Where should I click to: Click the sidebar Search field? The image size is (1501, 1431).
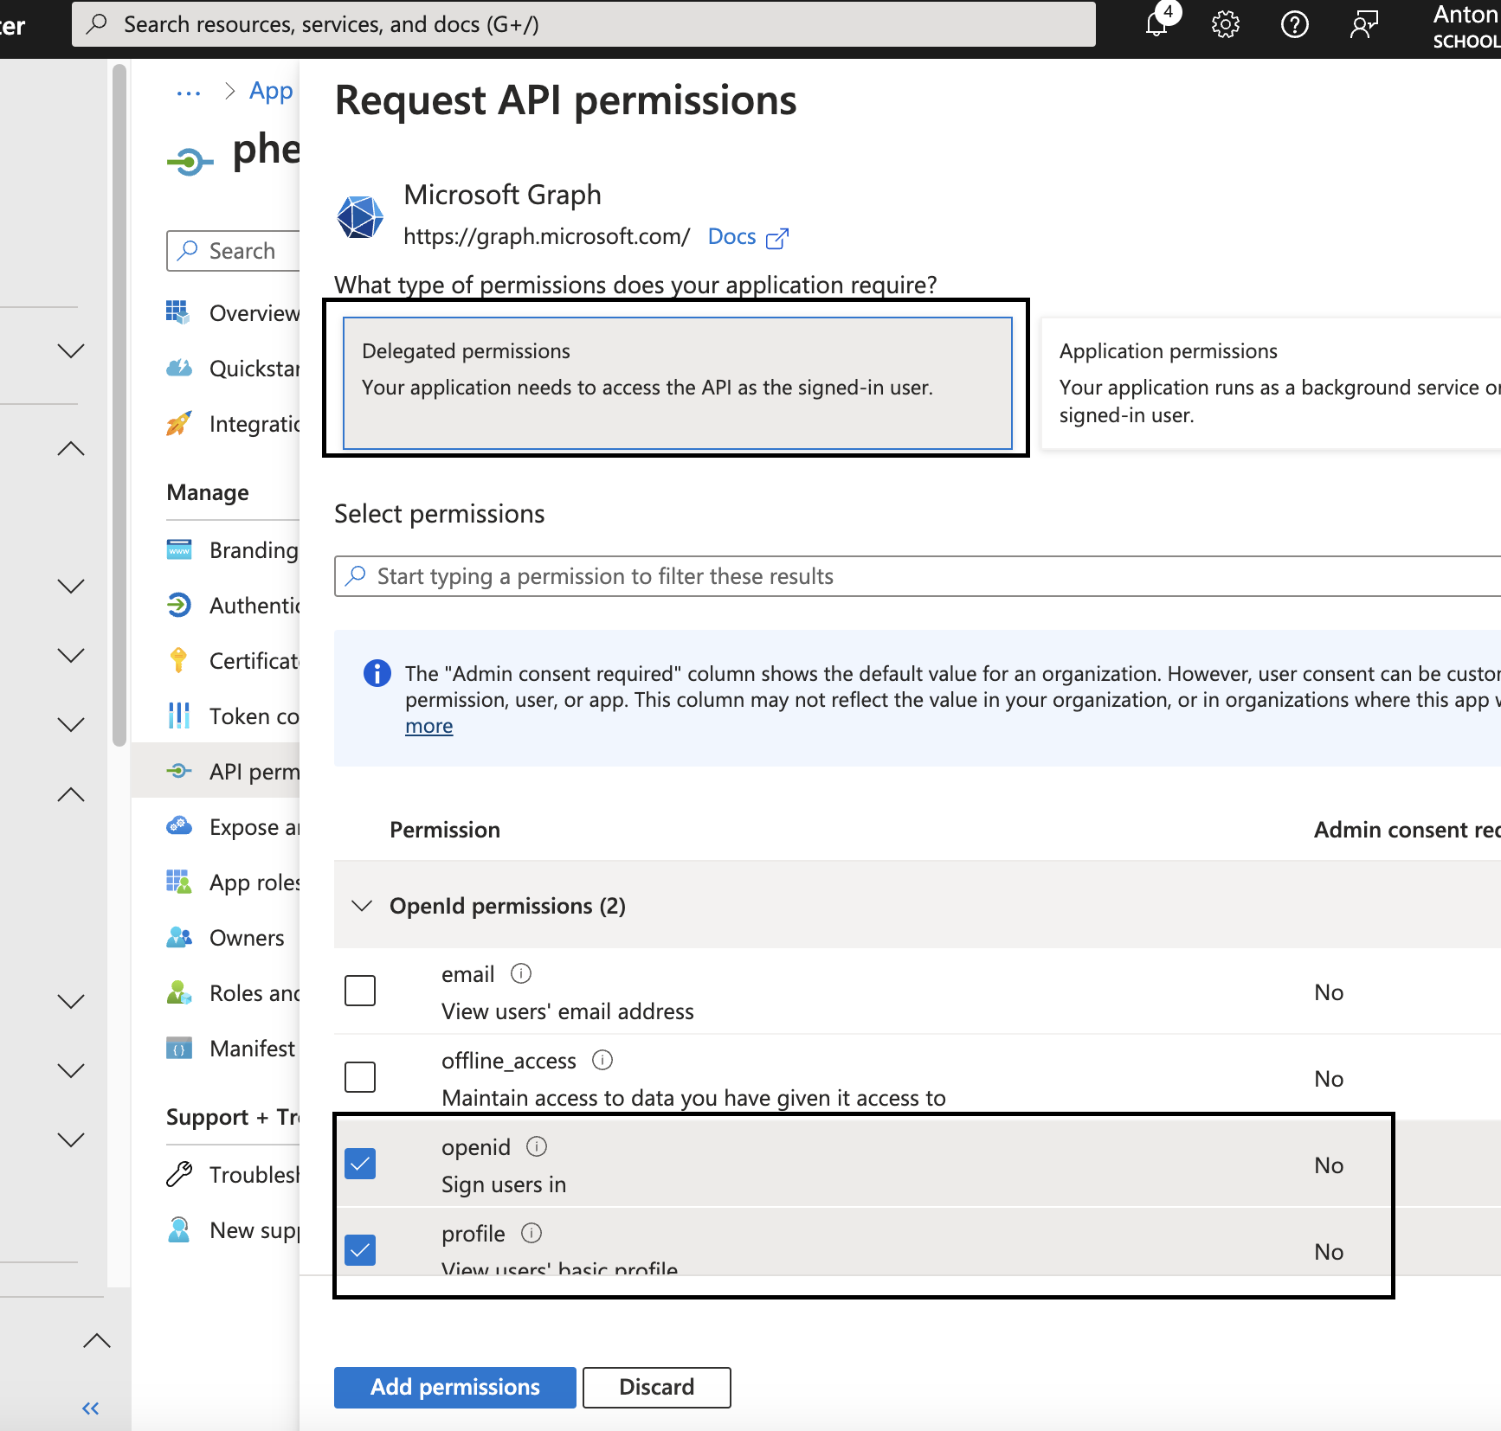click(x=234, y=251)
